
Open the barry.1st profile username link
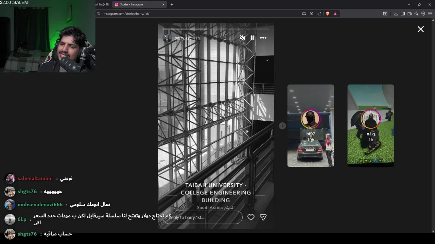click(182, 38)
